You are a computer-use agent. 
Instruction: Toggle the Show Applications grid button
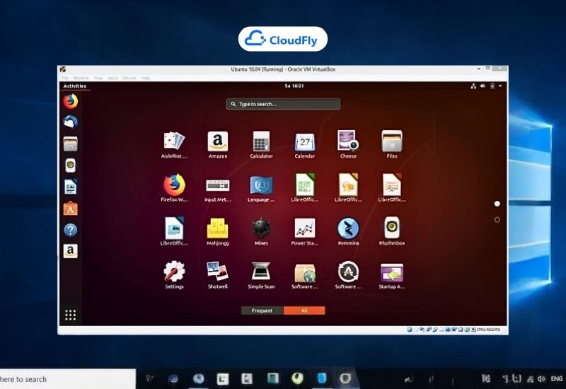tap(70, 315)
